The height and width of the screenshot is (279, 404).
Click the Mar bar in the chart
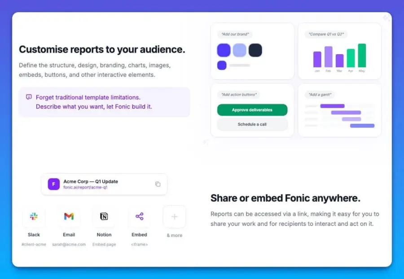340,61
